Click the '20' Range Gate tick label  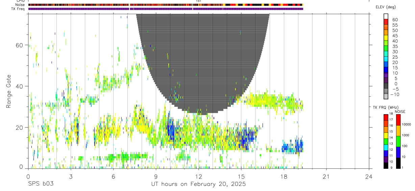[20, 127]
